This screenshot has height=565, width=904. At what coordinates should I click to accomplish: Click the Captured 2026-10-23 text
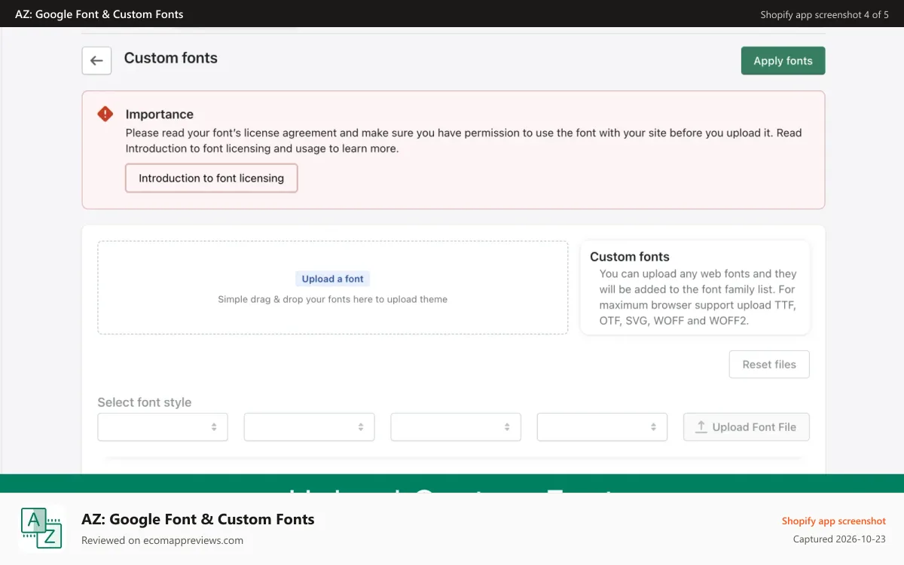(x=840, y=539)
